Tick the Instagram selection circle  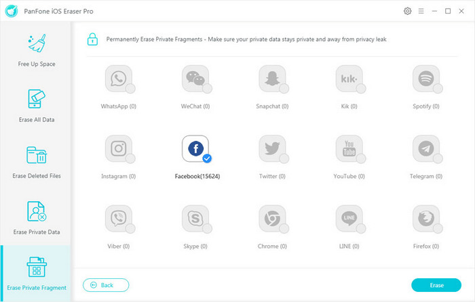tap(130, 158)
